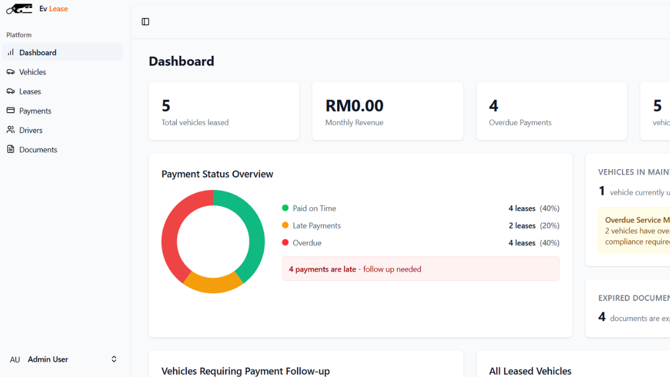
Task: Click the 'Late Payments' legend label
Action: [x=317, y=226]
